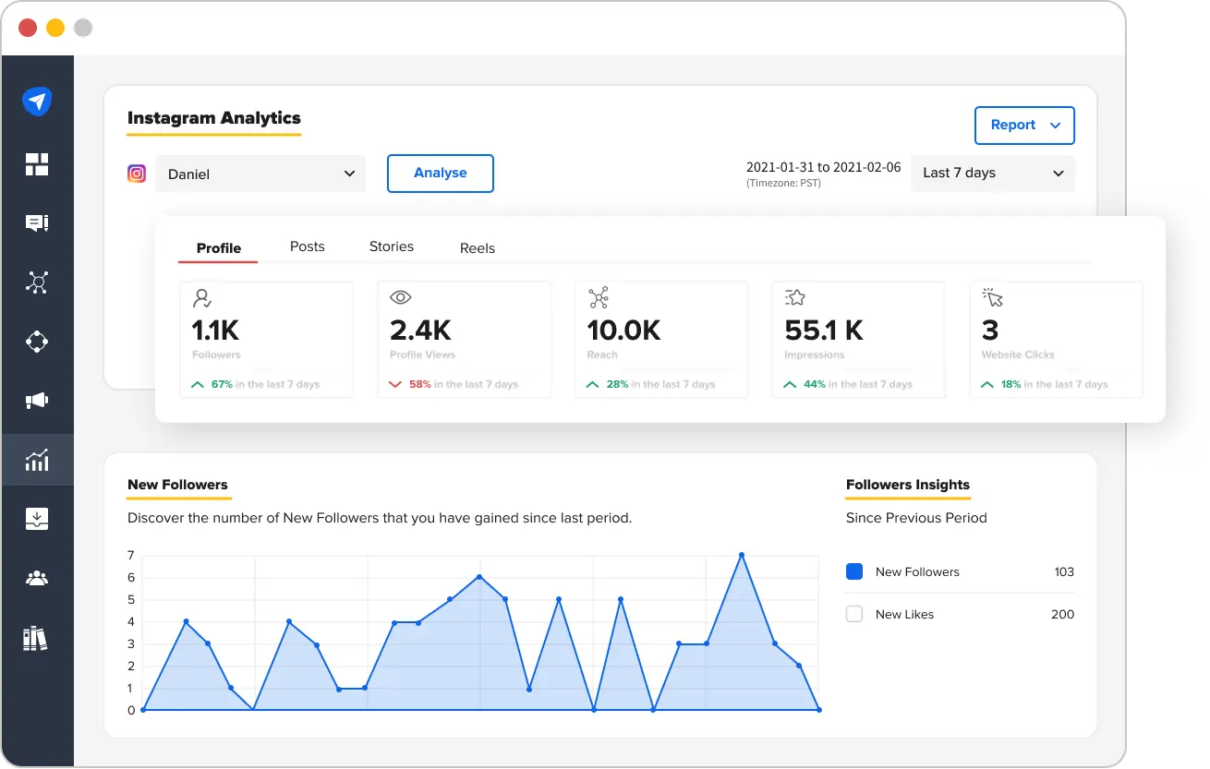
Task: Open the team members icon in the sidebar
Action: (38, 577)
